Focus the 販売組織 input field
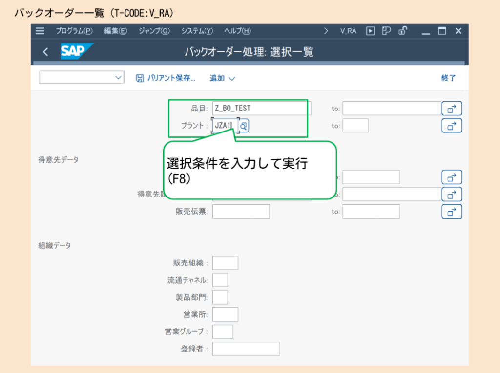 [x=225, y=263]
